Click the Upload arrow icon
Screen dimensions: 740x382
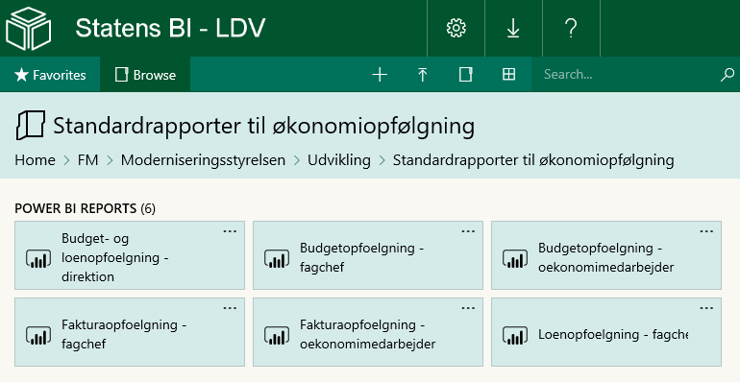pos(423,75)
